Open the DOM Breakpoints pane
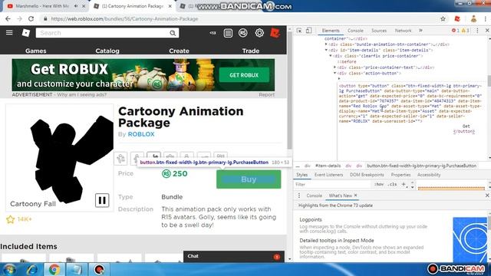This screenshot has height=276, width=491. pyautogui.click(x=367, y=175)
